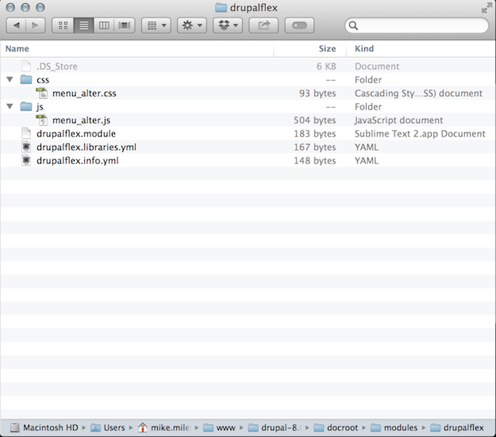Screen dimensions: 496x437
Task: Click the 167 bytes size value
Action: (315, 147)
